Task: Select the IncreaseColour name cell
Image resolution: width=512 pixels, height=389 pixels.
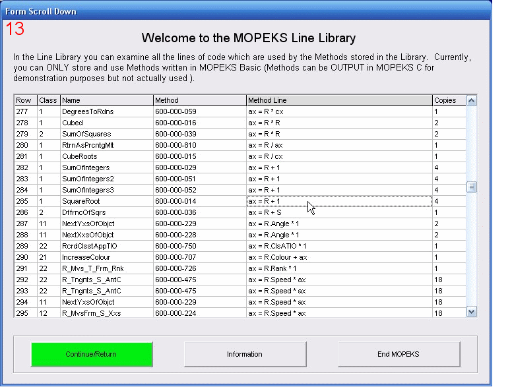Action: (x=107, y=257)
